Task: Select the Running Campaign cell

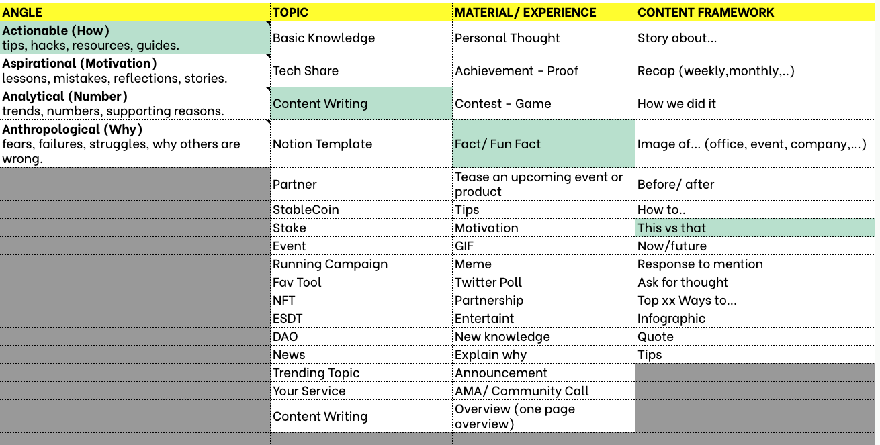Action: 361,264
